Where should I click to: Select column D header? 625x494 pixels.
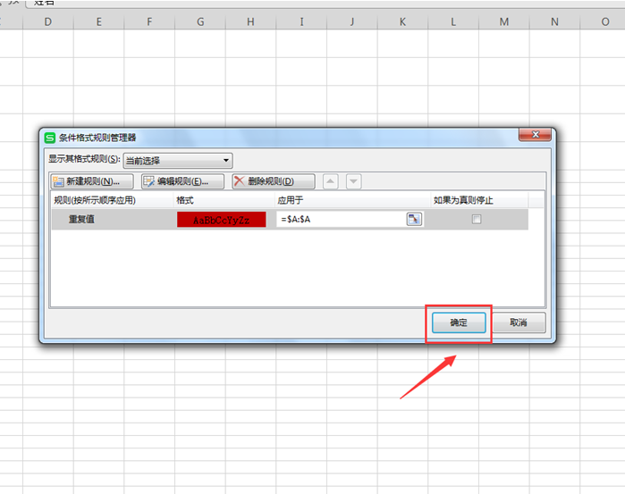point(48,21)
